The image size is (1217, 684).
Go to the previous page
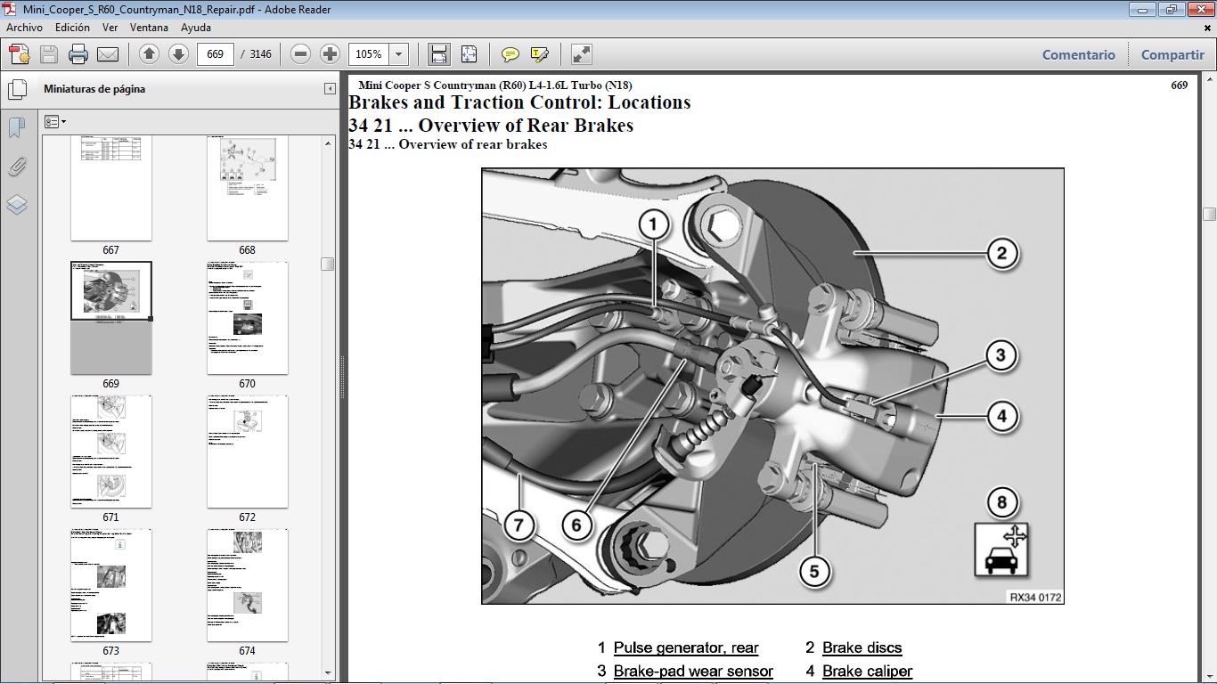148,53
